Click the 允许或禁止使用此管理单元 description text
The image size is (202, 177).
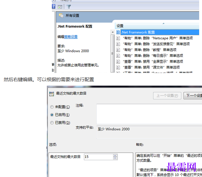click(x=78, y=65)
